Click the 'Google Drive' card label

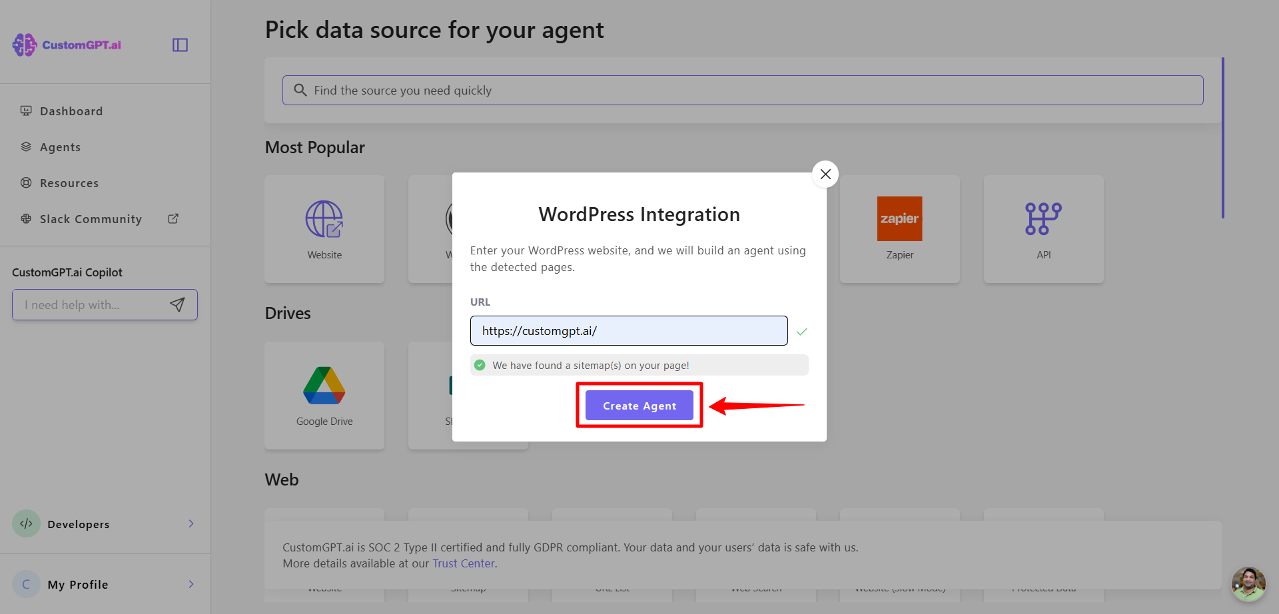324,422
